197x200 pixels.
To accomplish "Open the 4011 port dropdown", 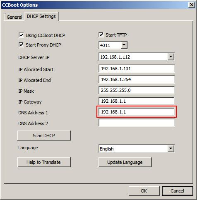I will [x=124, y=45].
